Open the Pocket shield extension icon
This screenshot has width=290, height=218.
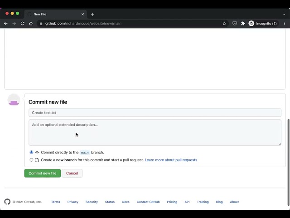pyautogui.click(x=235, y=24)
